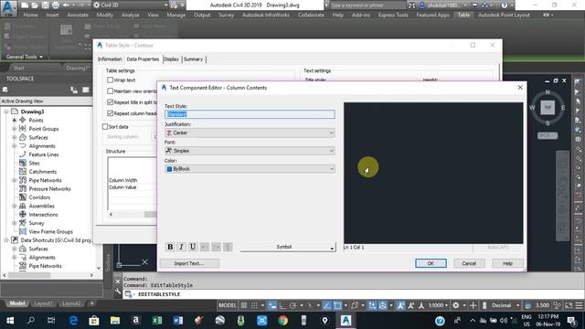Click the Plot icon in quick access toolbar
Image resolution: width=585 pixels, height=329 pixels.
click(x=56, y=5)
